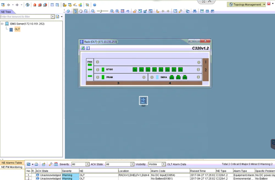
Task: Click the No Battery(61961) alarm cell
Action: [170, 178]
